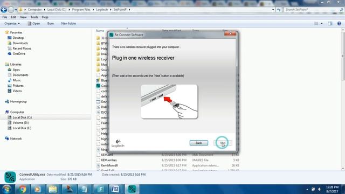This screenshot has width=345, height=194.
Task: Click the Back button in Re-Connect dialog
Action: (199, 143)
